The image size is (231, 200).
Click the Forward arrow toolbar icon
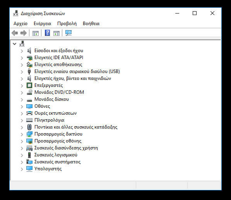coord(24,33)
